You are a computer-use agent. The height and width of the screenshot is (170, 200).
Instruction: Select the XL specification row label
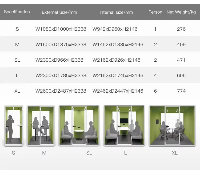[17, 91]
